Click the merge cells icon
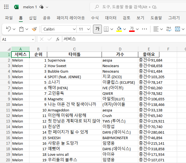 pyautogui.click(x=177, y=29)
